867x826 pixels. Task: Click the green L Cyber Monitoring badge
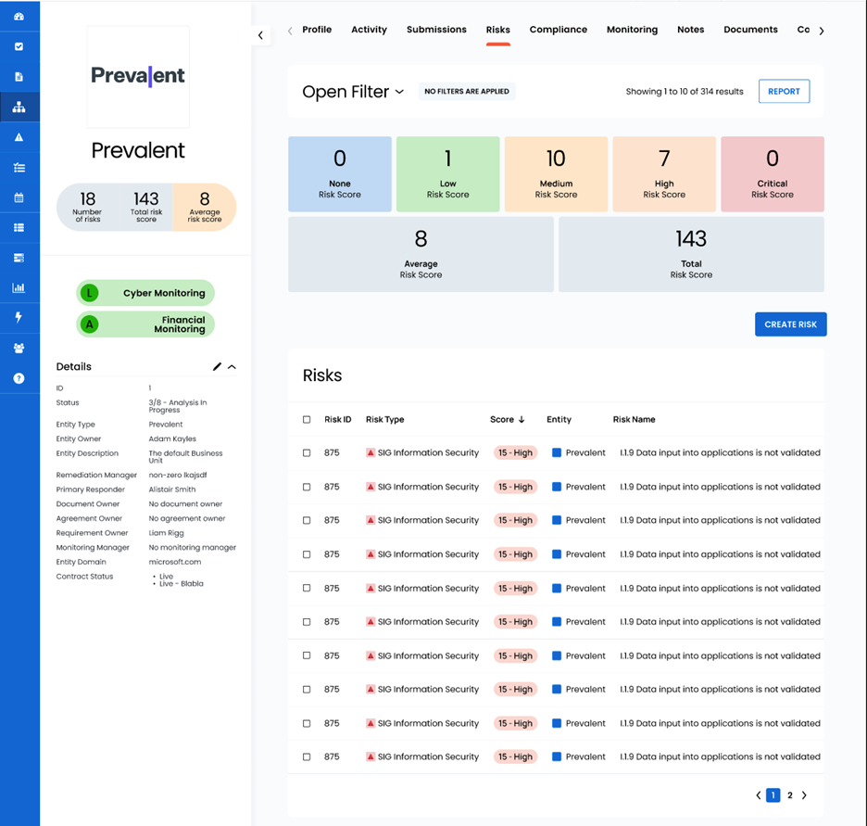(x=144, y=293)
